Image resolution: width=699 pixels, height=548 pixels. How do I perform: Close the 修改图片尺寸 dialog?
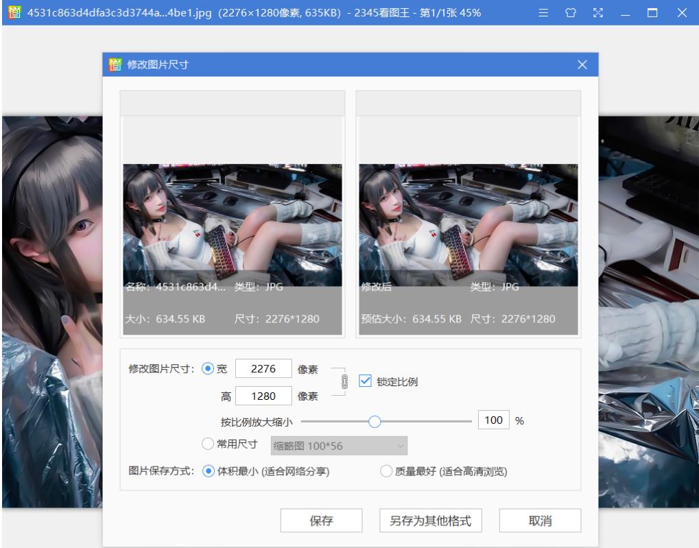582,64
